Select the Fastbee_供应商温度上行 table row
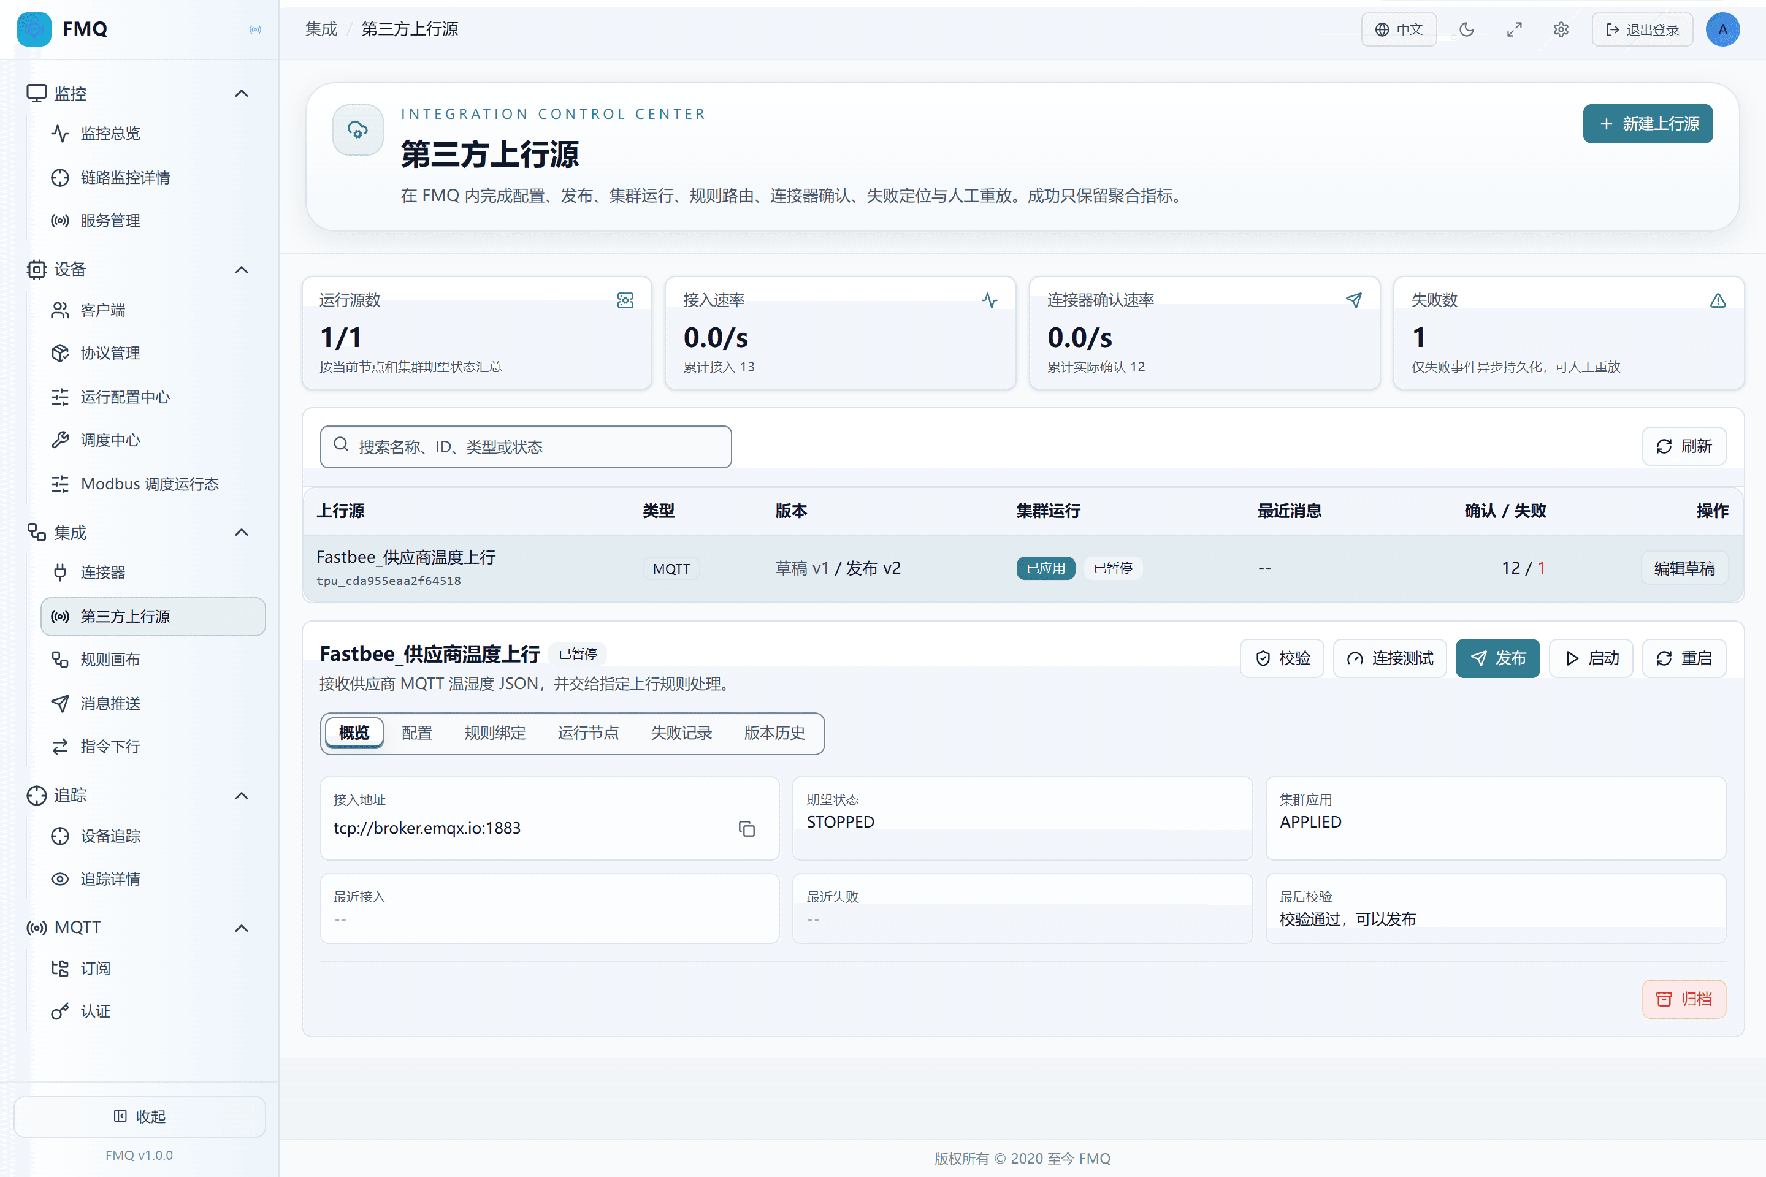 [x=1023, y=568]
